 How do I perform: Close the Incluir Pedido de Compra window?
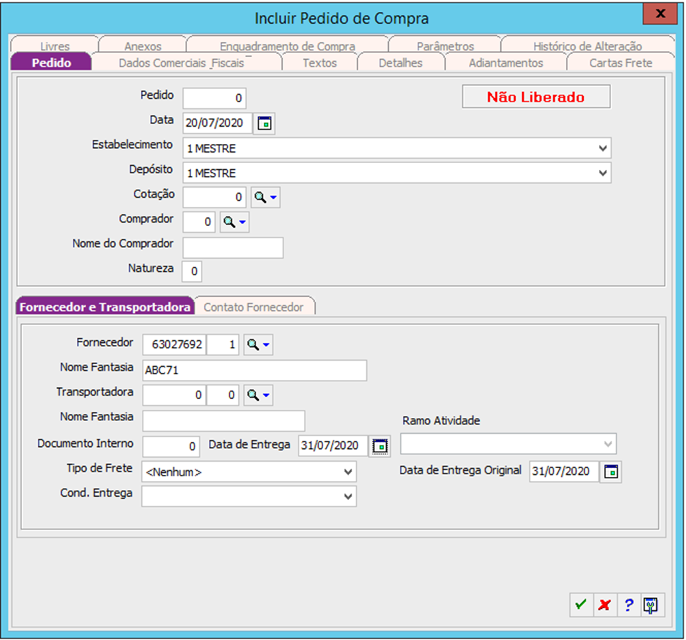(660, 13)
